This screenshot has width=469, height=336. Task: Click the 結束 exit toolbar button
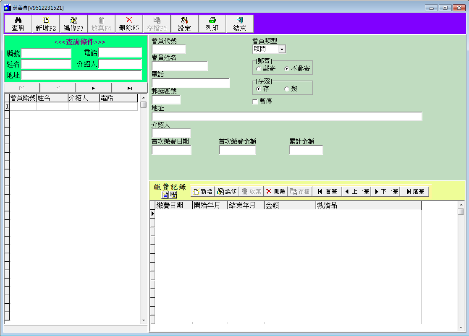pyautogui.click(x=240, y=24)
